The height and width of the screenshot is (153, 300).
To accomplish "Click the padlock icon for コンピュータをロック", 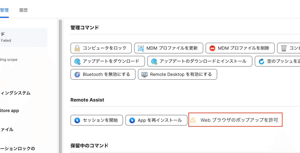I will [x=77, y=48].
